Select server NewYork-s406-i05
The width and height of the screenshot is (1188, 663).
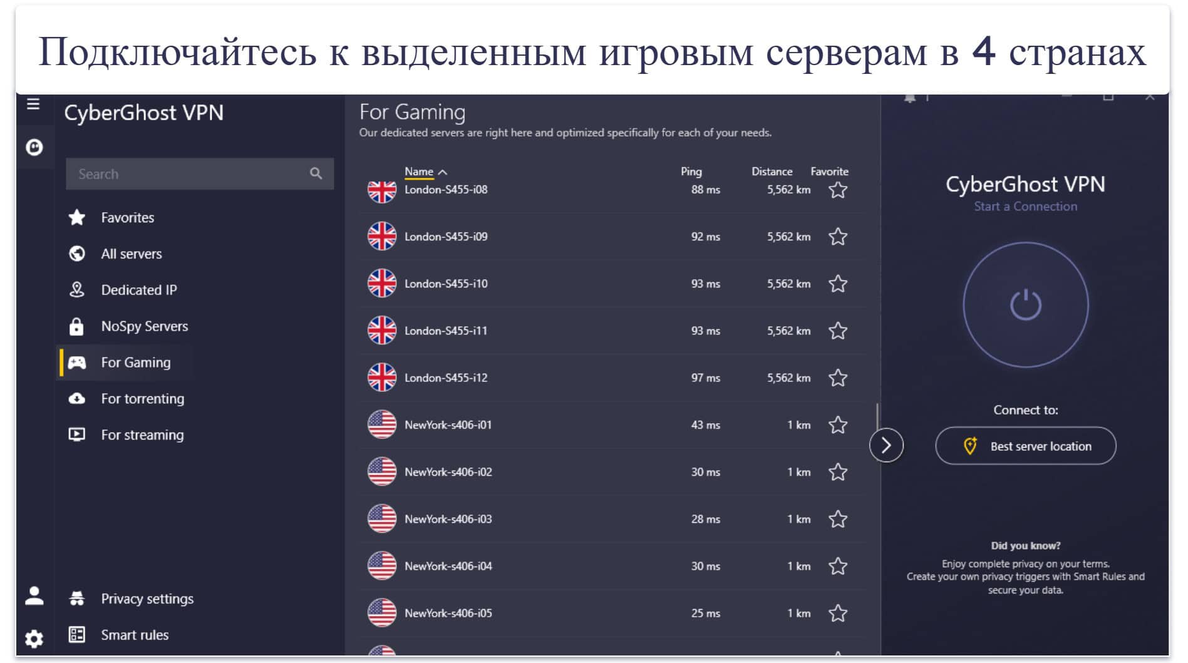612,613
